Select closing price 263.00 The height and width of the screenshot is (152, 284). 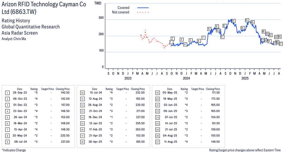(x=140, y=130)
